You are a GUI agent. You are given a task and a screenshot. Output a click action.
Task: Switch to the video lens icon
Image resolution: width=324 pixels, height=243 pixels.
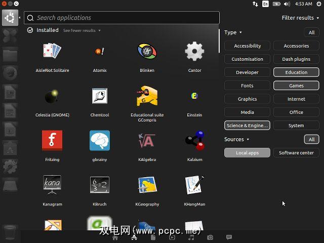172,237
